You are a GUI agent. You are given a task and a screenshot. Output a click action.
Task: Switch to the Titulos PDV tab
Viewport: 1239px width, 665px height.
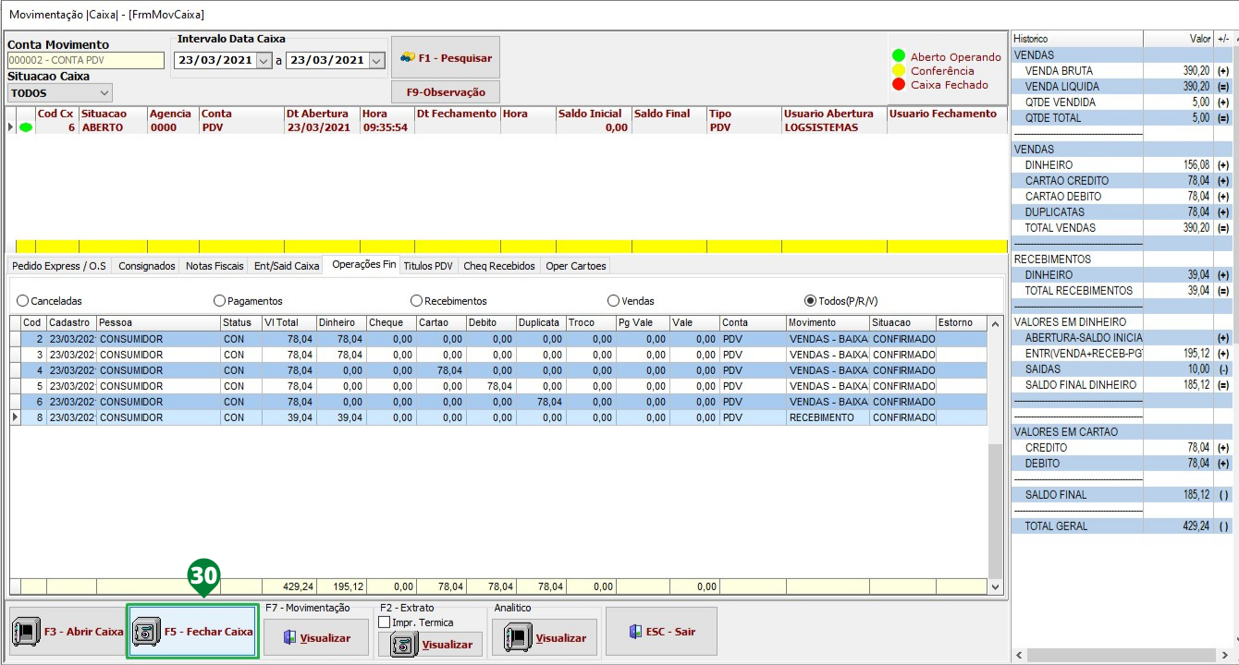(428, 266)
